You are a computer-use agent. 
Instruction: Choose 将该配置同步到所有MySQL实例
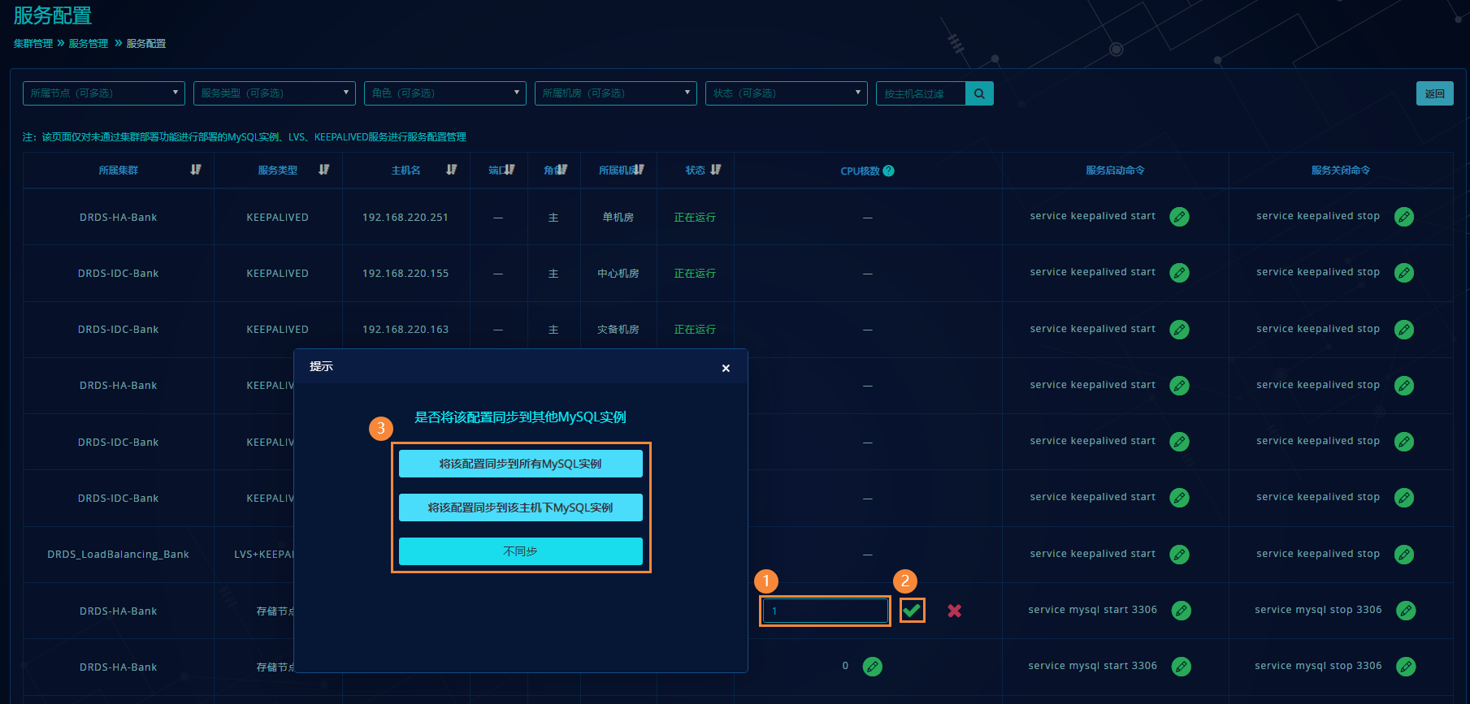[521, 464]
